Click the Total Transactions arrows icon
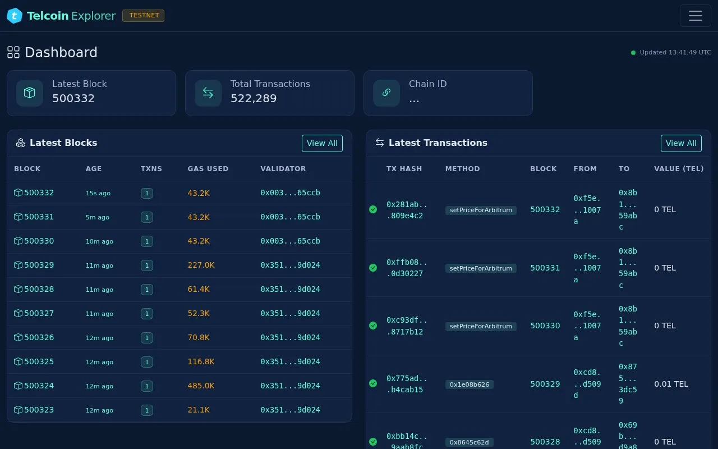Image resolution: width=718 pixels, height=449 pixels. tap(208, 93)
